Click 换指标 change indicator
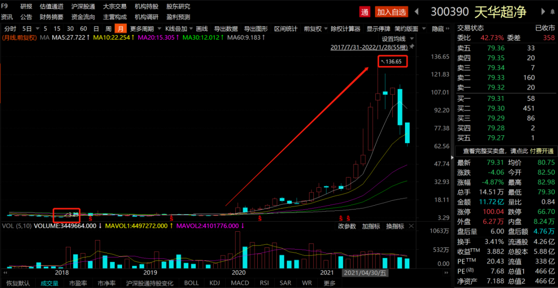Image resolution: width=558 pixels, height=288 pixels. pos(395,226)
